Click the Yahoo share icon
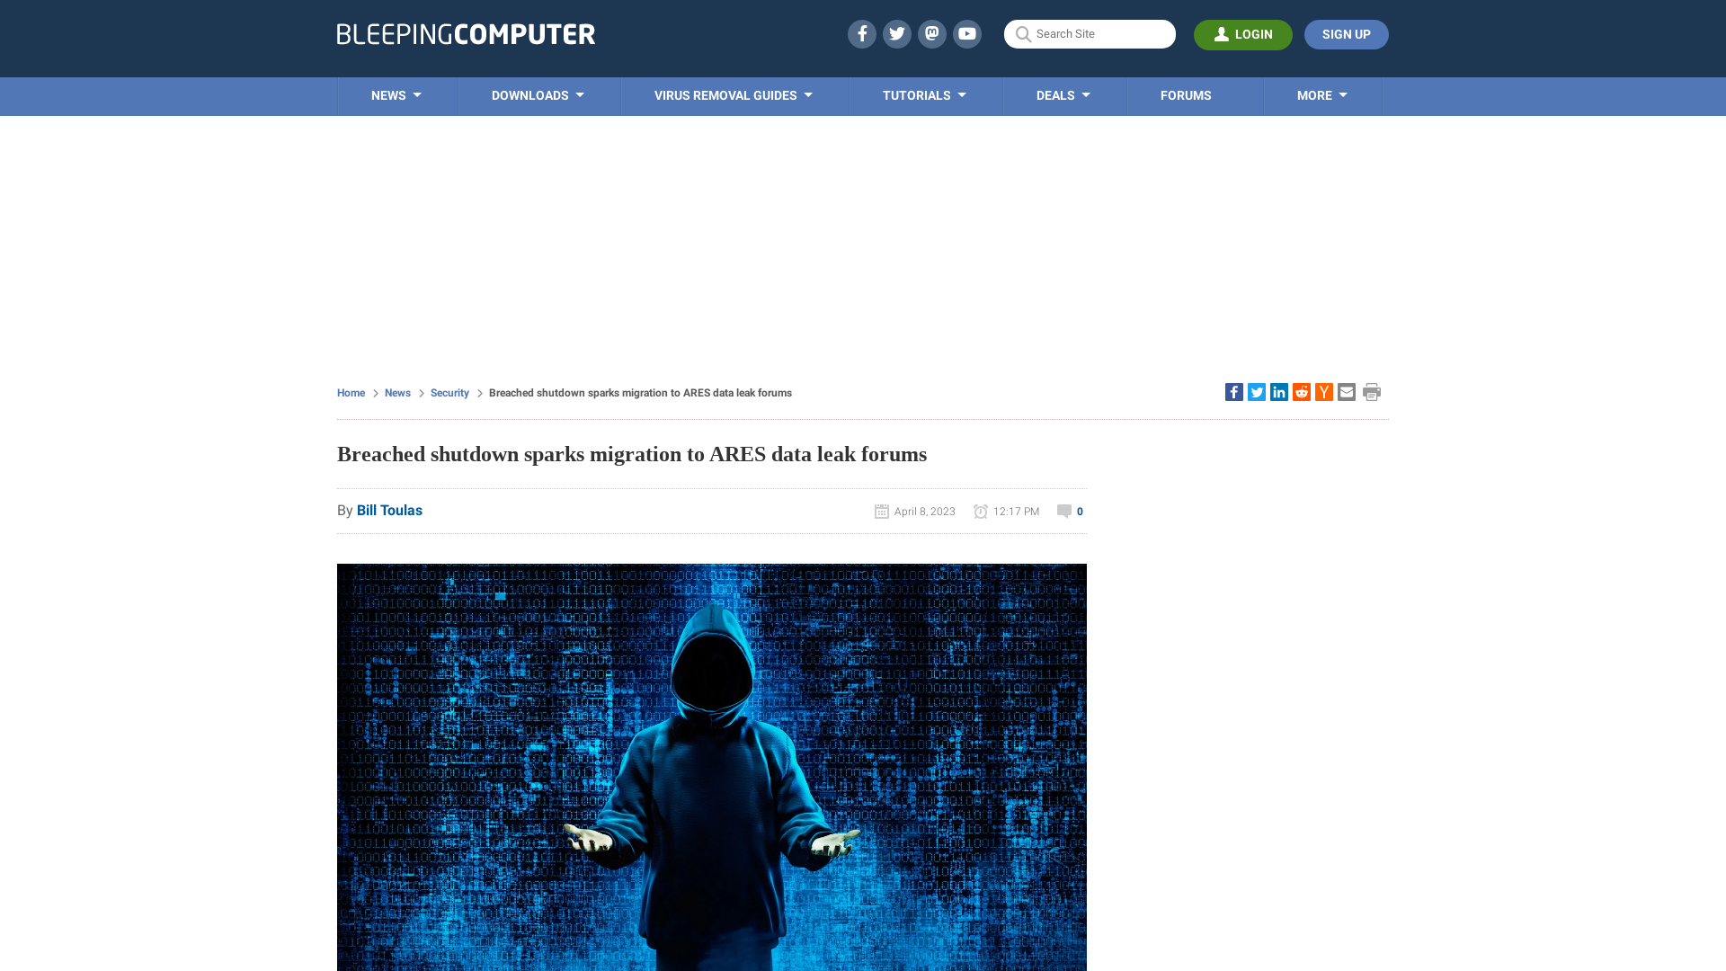The height and width of the screenshot is (971, 1726). pyautogui.click(x=1324, y=392)
